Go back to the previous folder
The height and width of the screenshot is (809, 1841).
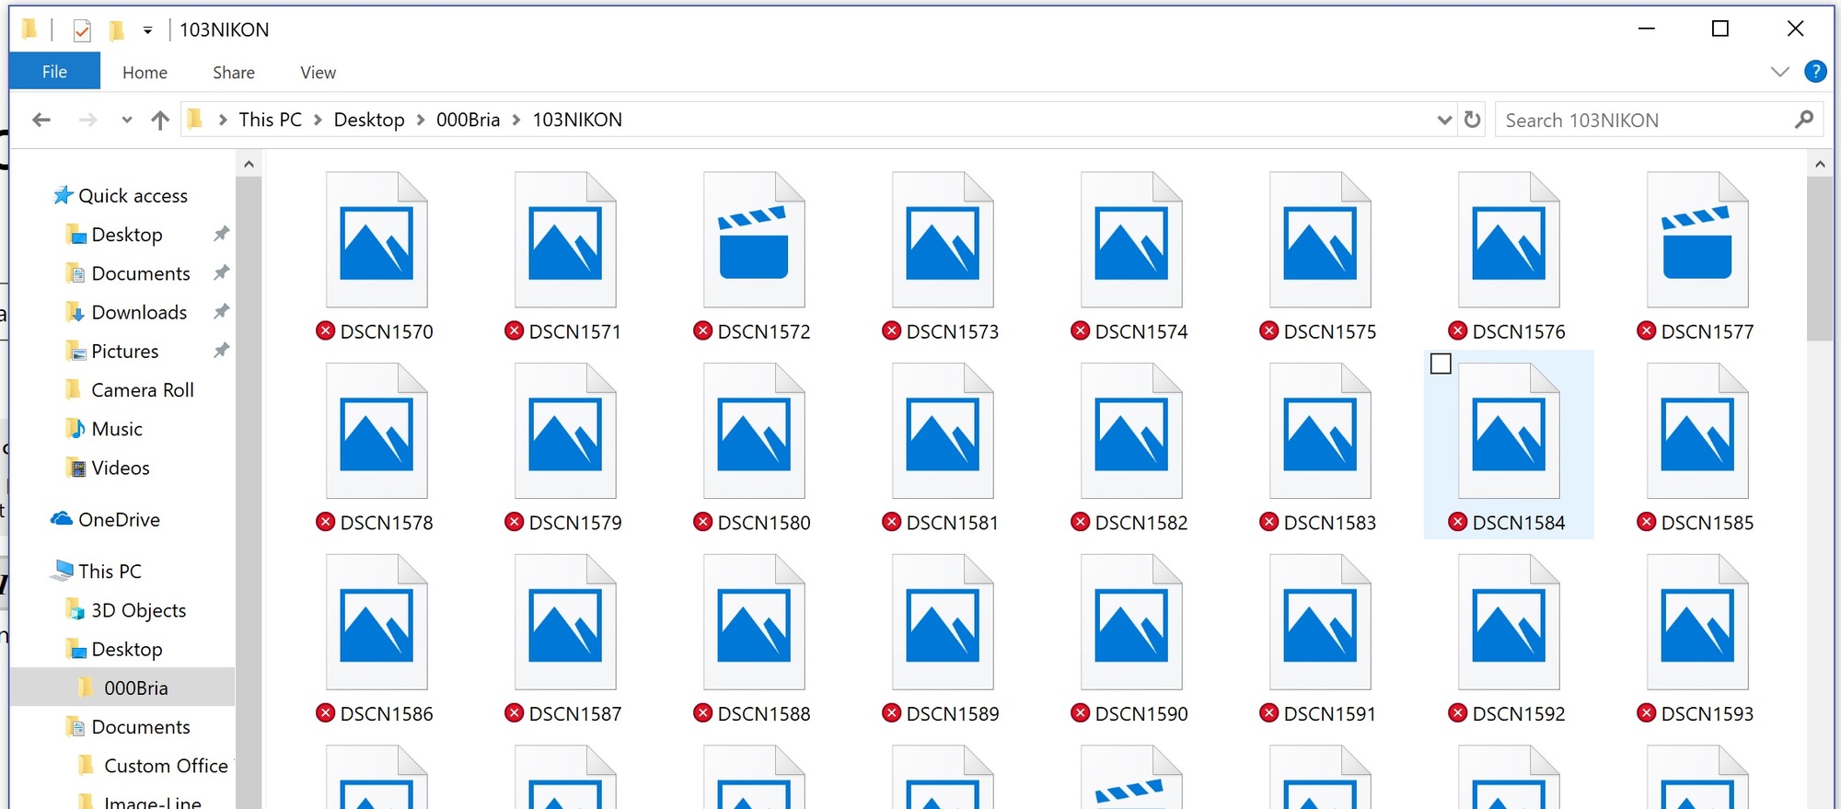pyautogui.click(x=41, y=120)
